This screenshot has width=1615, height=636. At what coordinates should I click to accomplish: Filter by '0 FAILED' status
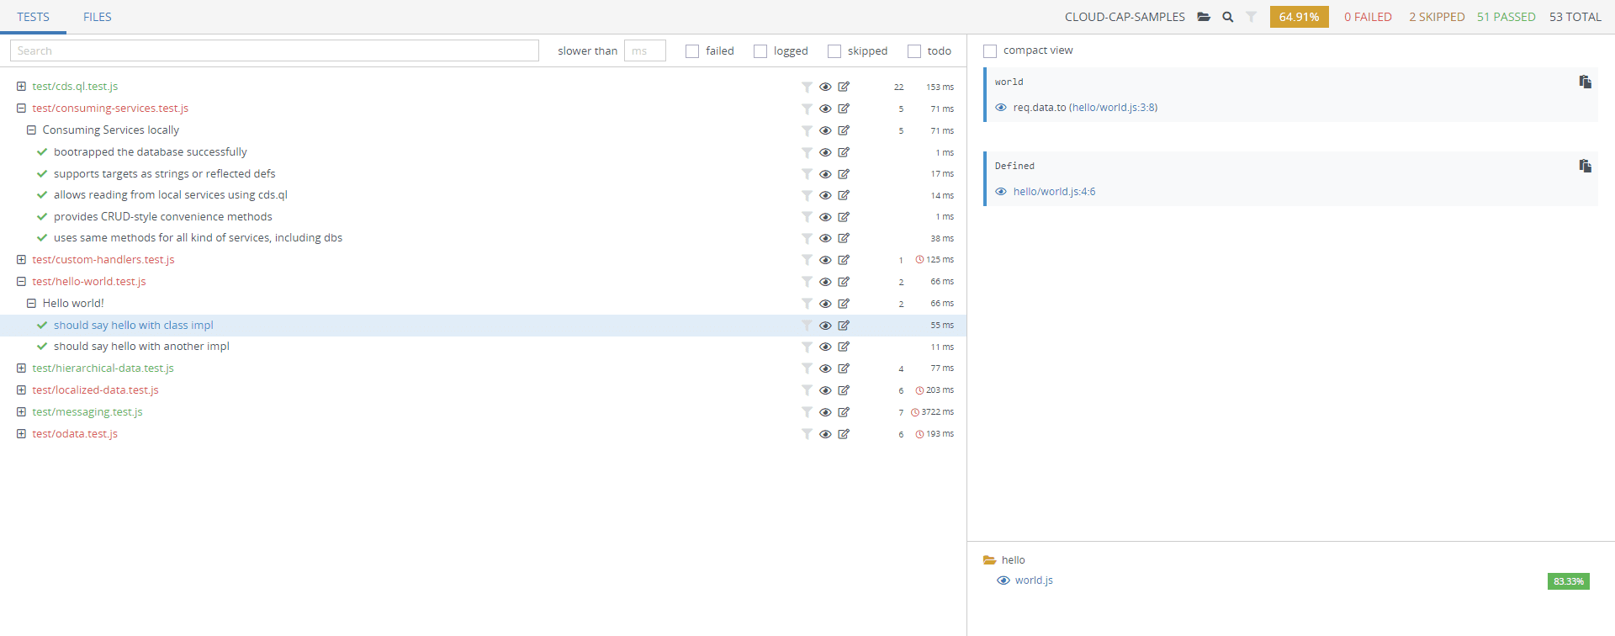[x=1368, y=17]
